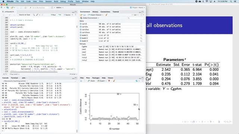Click the Source button

click(x=67, y=15)
